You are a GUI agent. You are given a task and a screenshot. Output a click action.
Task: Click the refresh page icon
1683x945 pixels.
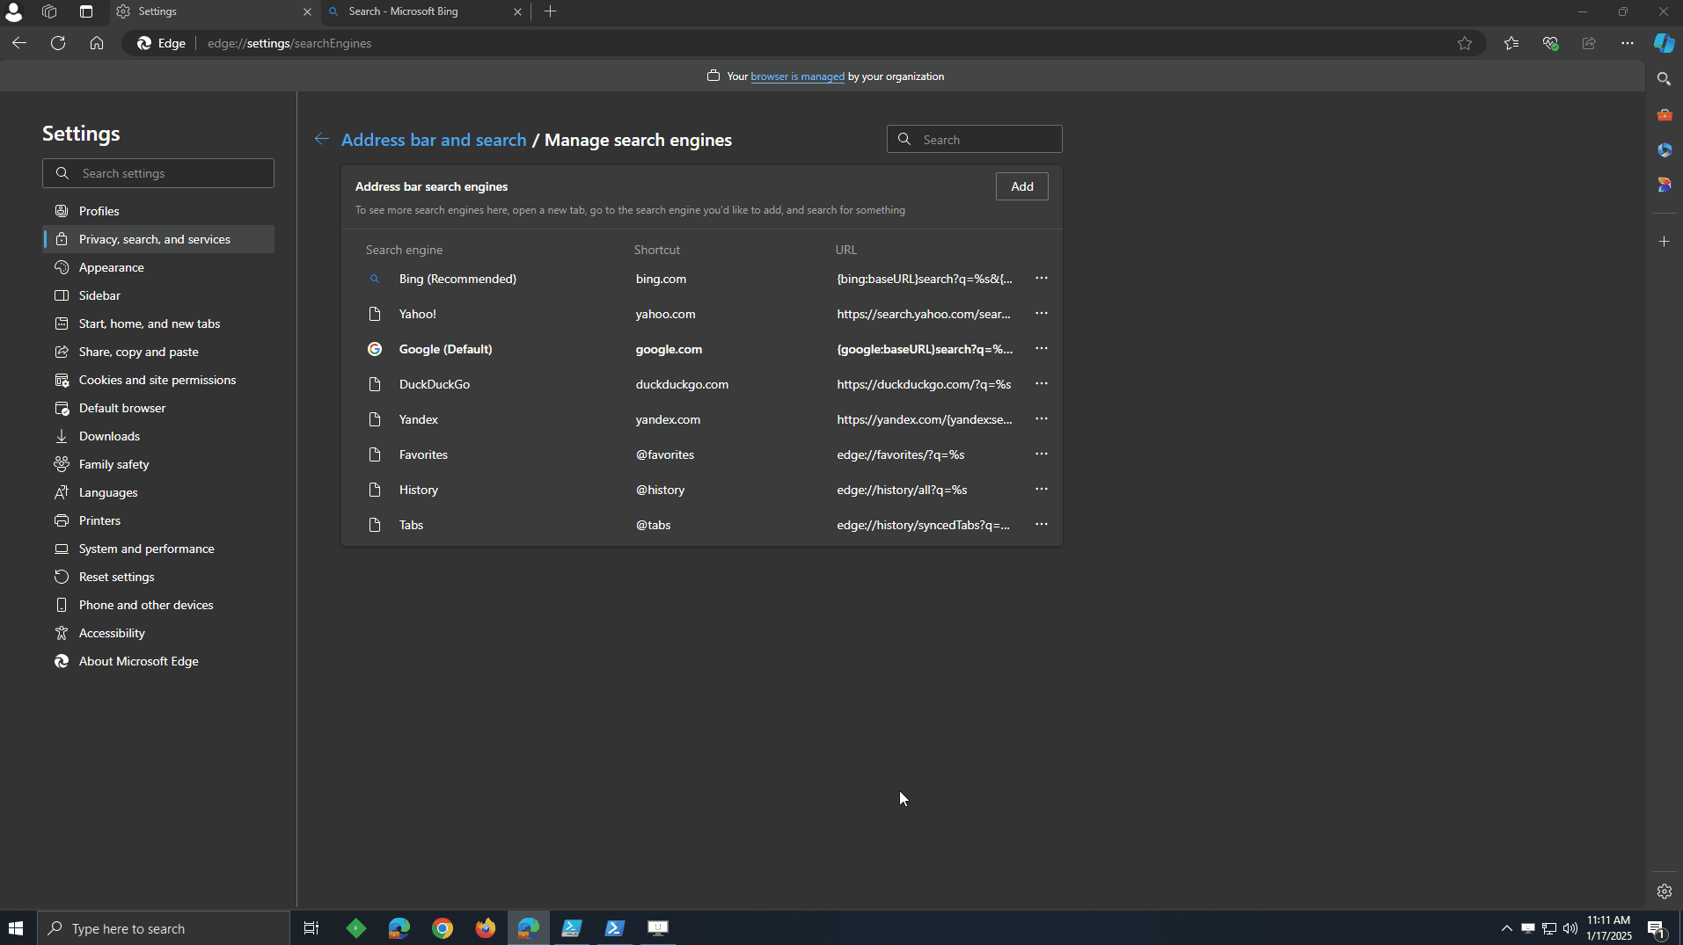[x=58, y=43]
